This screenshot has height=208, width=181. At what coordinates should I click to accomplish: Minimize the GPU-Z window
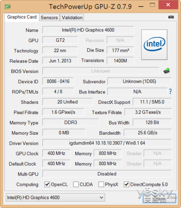[x=141, y=6]
